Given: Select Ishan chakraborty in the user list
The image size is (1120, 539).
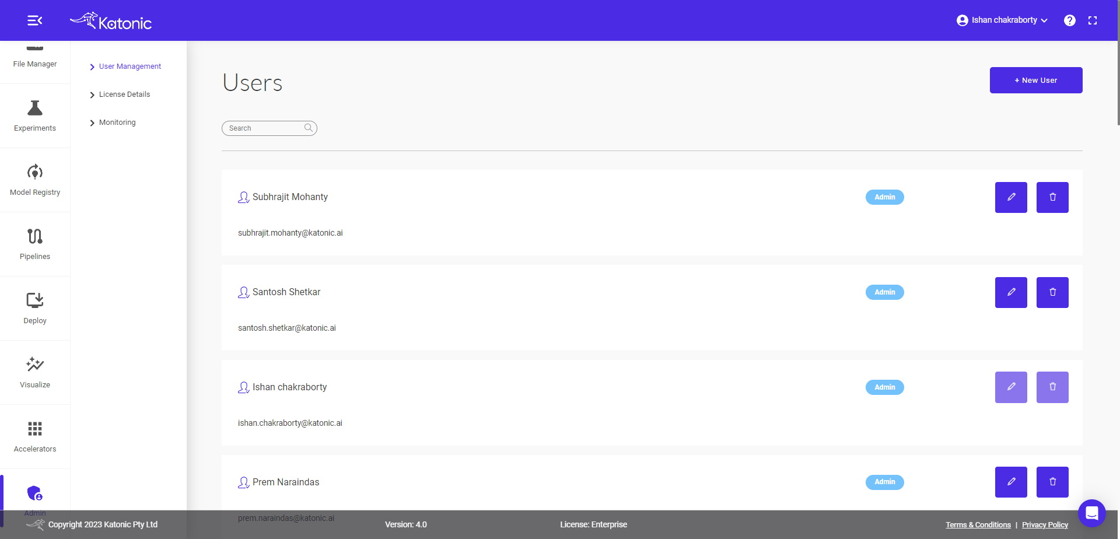Looking at the screenshot, I should tap(289, 387).
